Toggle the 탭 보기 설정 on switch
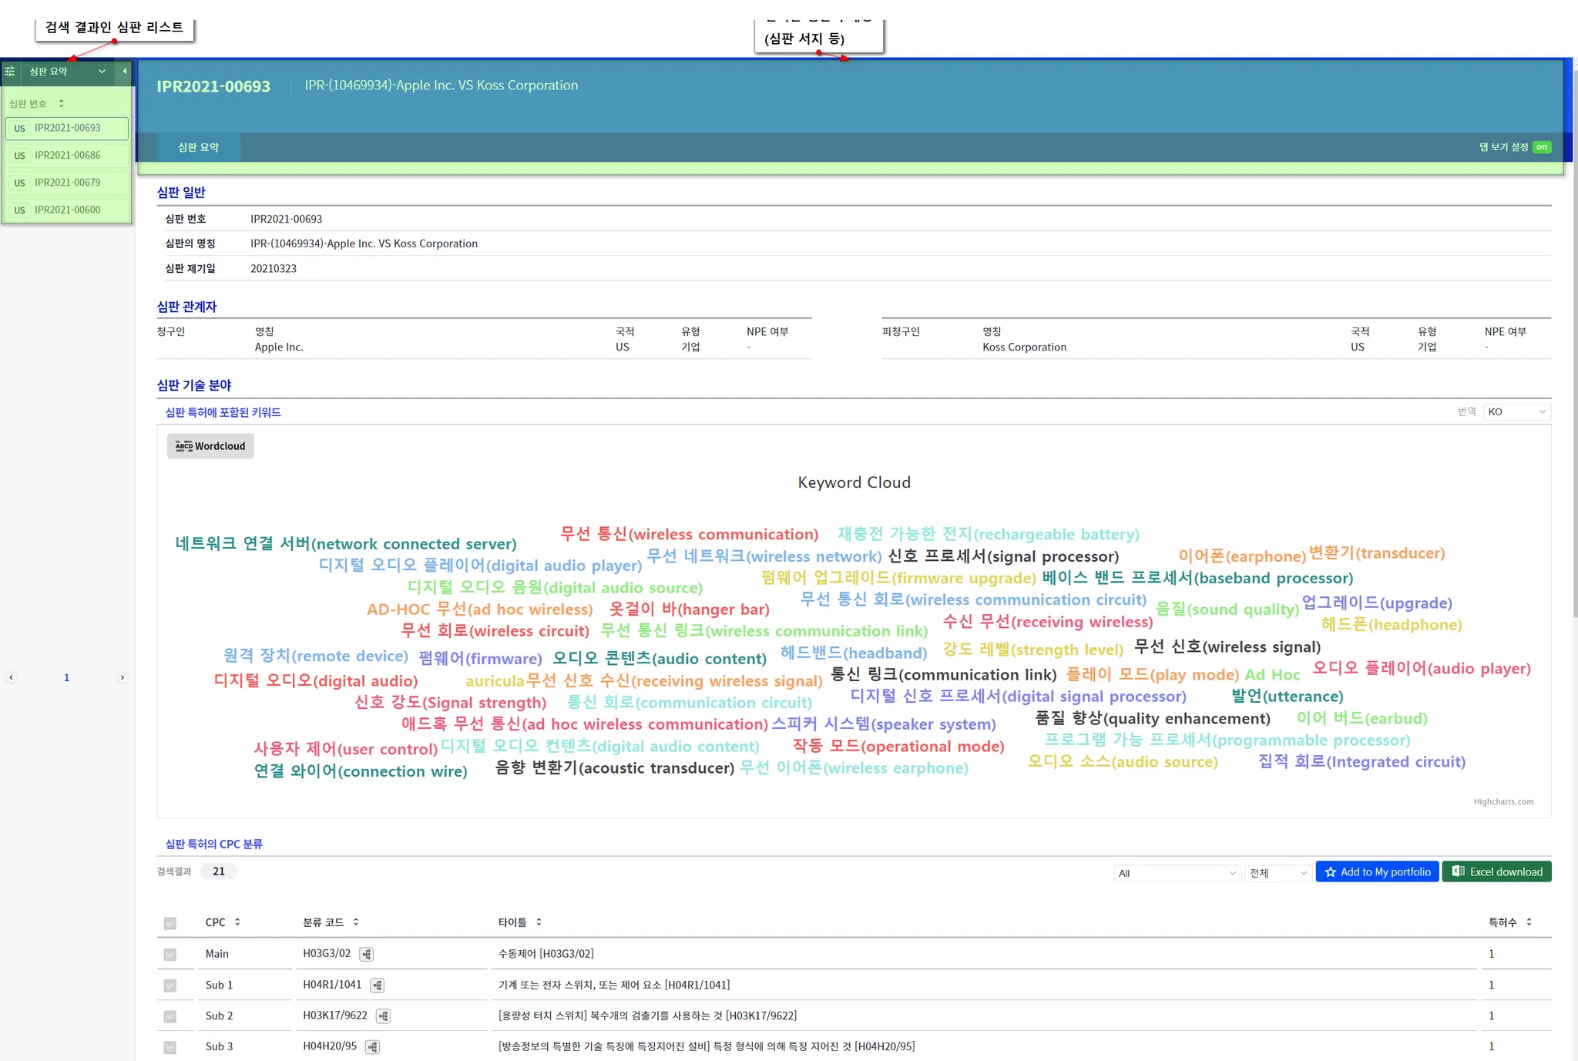Screen dimensions: 1578x1061 pos(1541,147)
